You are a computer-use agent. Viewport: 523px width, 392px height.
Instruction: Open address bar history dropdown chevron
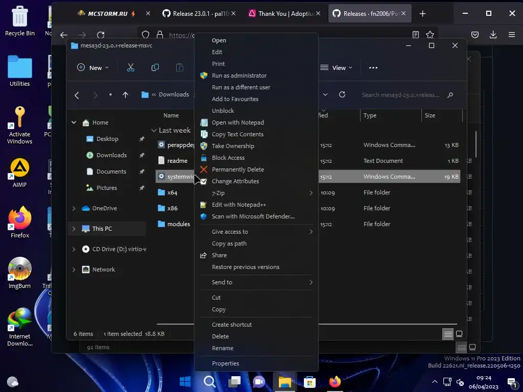(325, 94)
